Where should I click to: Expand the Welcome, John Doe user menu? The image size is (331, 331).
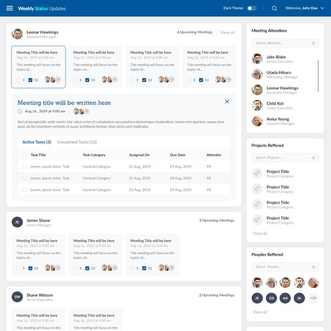pyautogui.click(x=305, y=8)
